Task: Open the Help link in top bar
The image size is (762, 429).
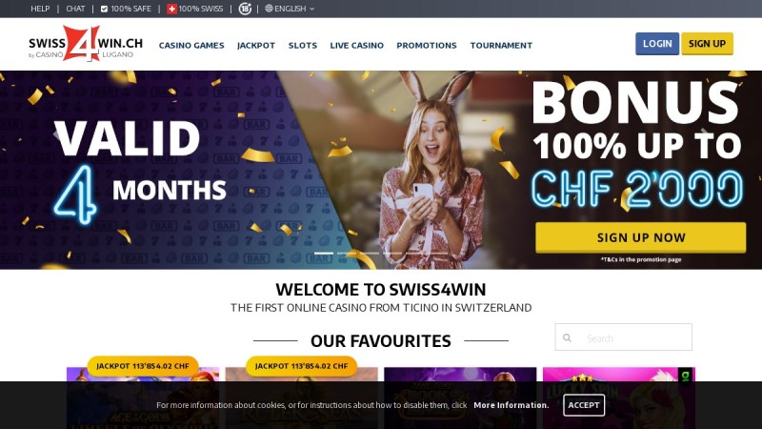Action: click(40, 9)
